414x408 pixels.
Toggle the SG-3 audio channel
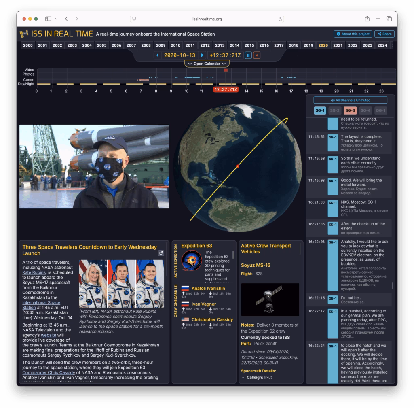[x=350, y=110]
